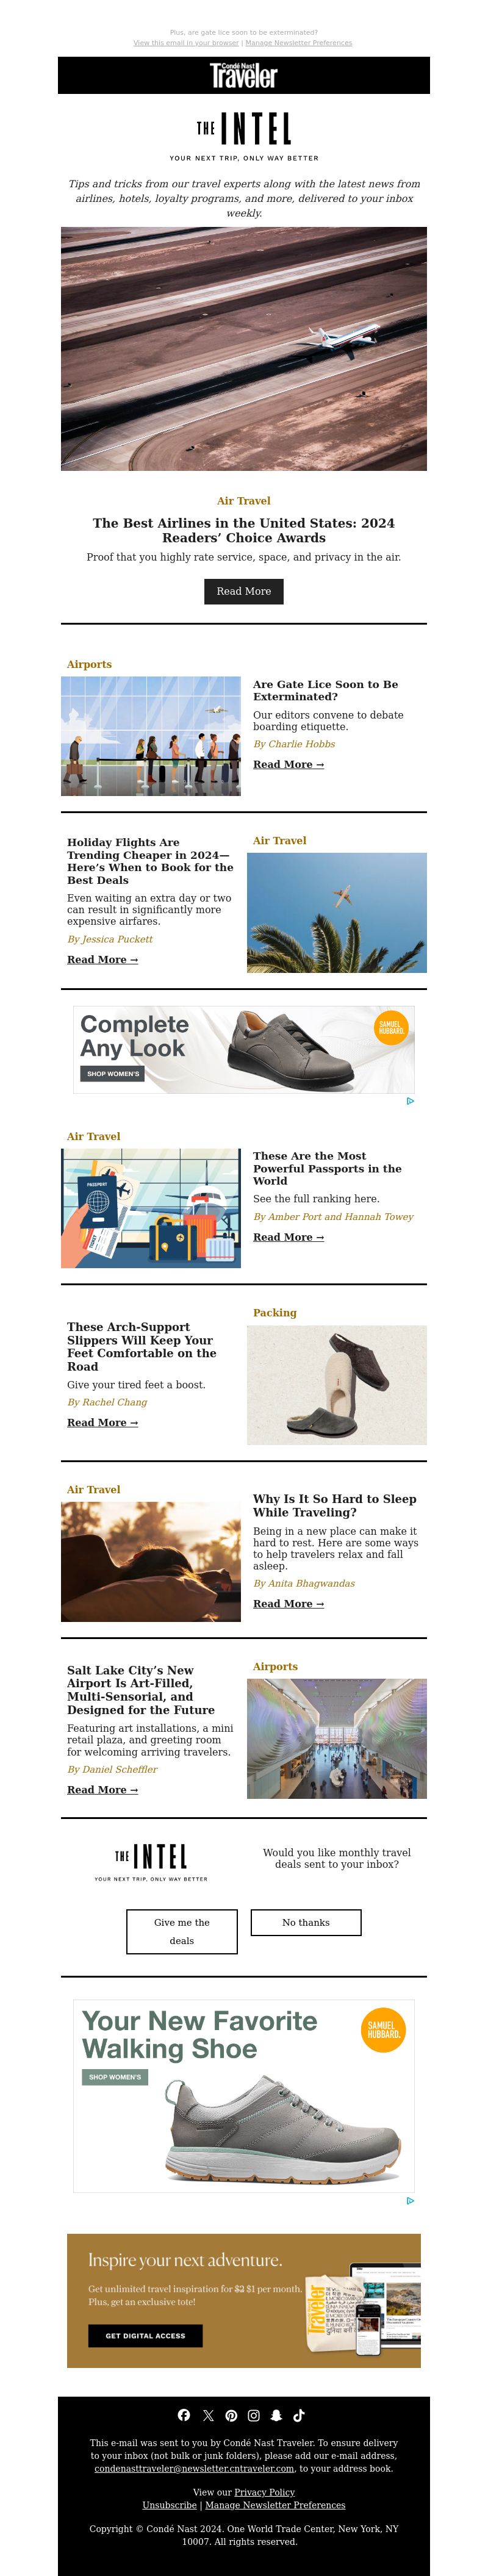The width and height of the screenshot is (488, 2576).
Task: Click Shop Women's in walking shoe ad
Action: [115, 2077]
